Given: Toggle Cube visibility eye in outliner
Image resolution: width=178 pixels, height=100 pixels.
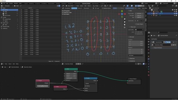Looking at the screenshot, I should click(x=174, y=14).
